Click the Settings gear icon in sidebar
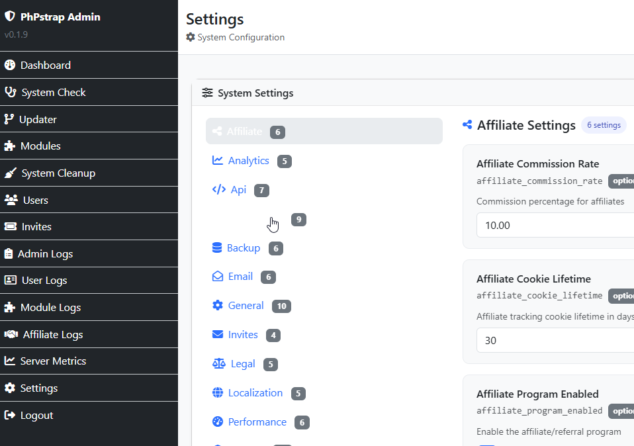This screenshot has width=634, height=446. [x=10, y=388]
